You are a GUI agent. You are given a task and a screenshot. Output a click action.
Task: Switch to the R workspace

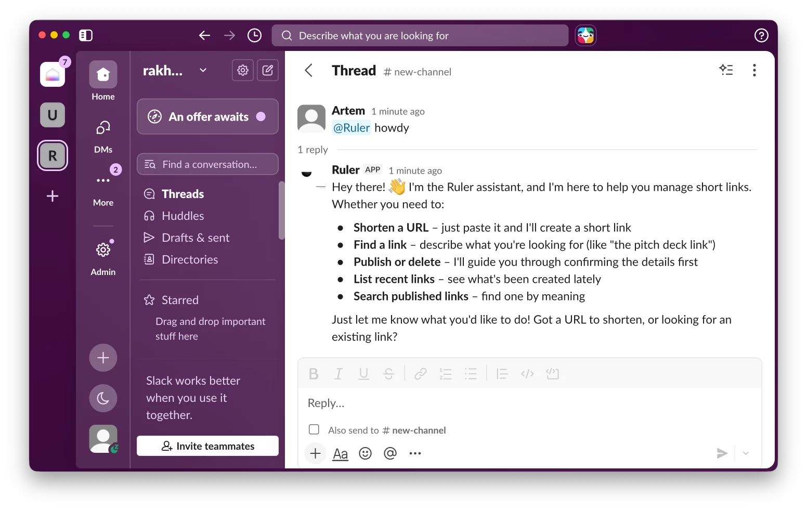tap(53, 155)
